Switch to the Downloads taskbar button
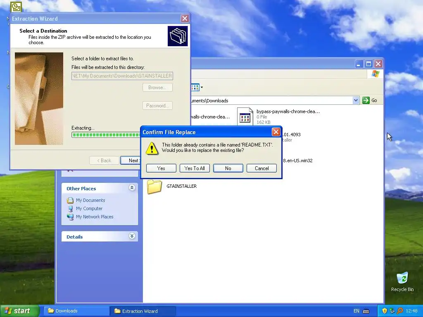The image size is (423, 317). click(76, 311)
